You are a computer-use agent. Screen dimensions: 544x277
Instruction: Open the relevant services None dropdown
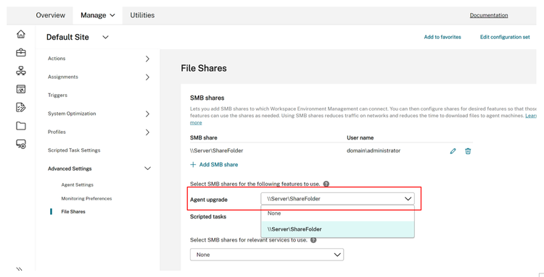click(x=267, y=255)
